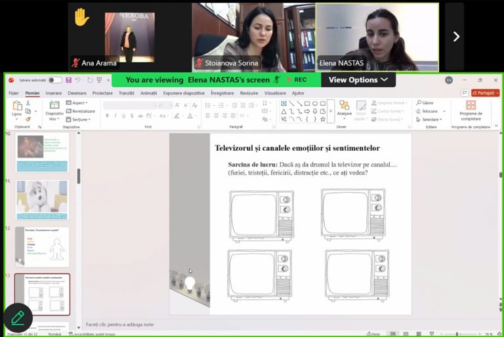
Task: Toggle the Salvare automată switch
Action: coord(55,80)
